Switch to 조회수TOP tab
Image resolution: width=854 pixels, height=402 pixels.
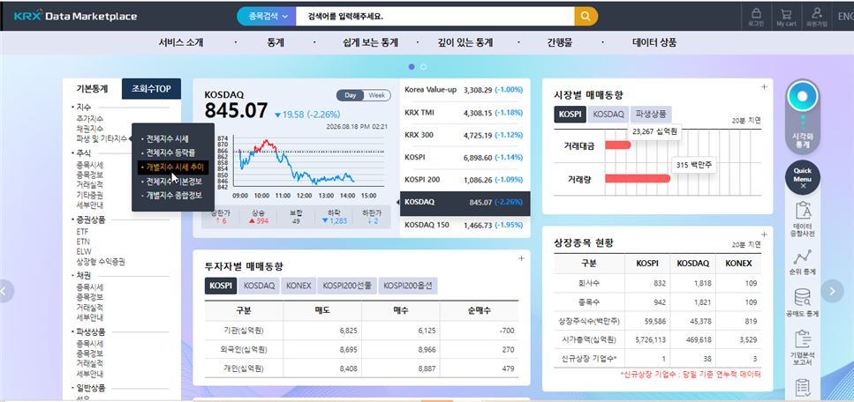pos(151,89)
